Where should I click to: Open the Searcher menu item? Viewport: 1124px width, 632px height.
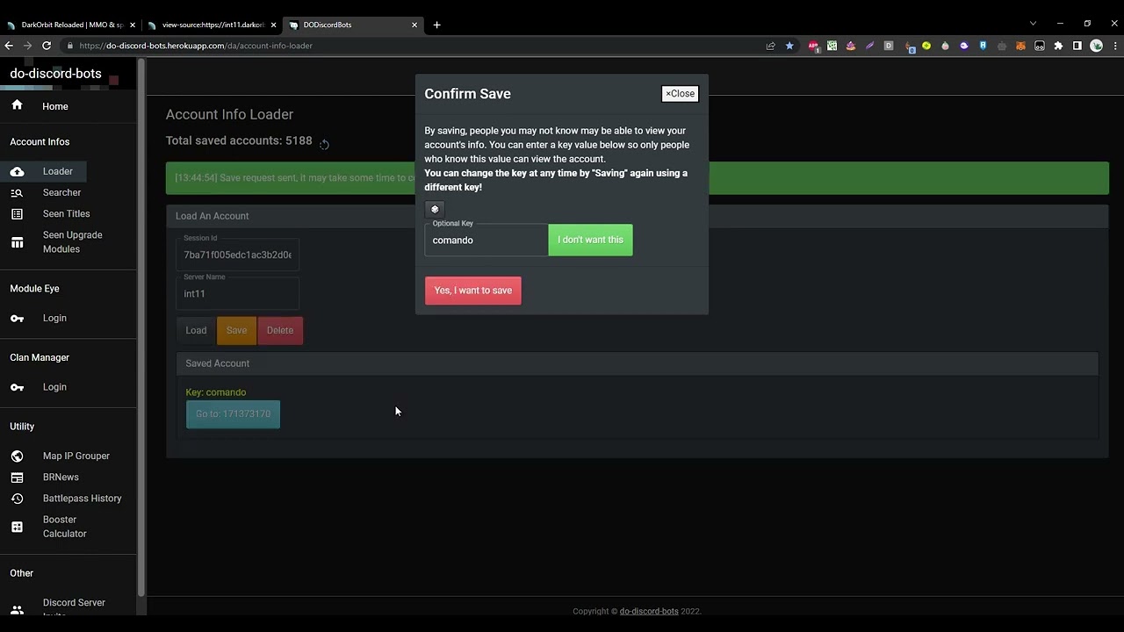[61, 192]
